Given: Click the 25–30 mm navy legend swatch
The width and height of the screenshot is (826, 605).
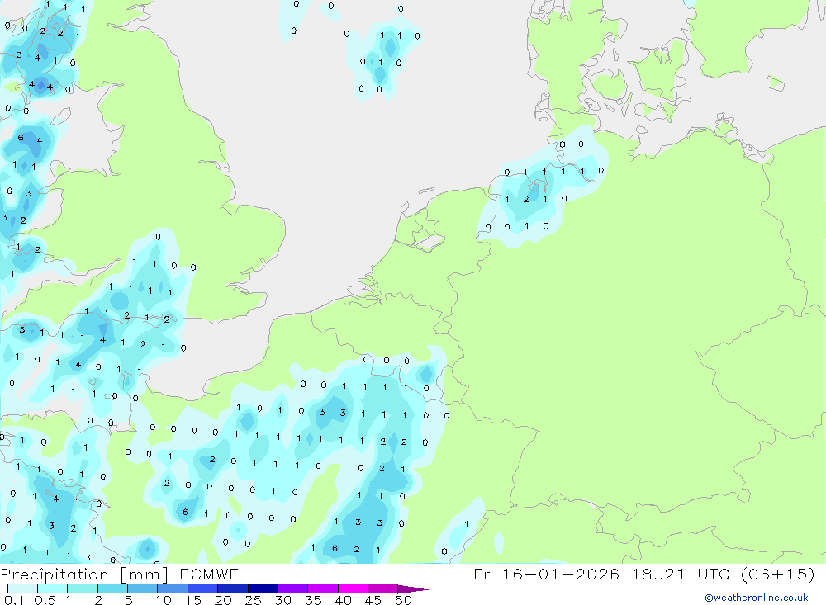Looking at the screenshot, I should coord(263,588).
